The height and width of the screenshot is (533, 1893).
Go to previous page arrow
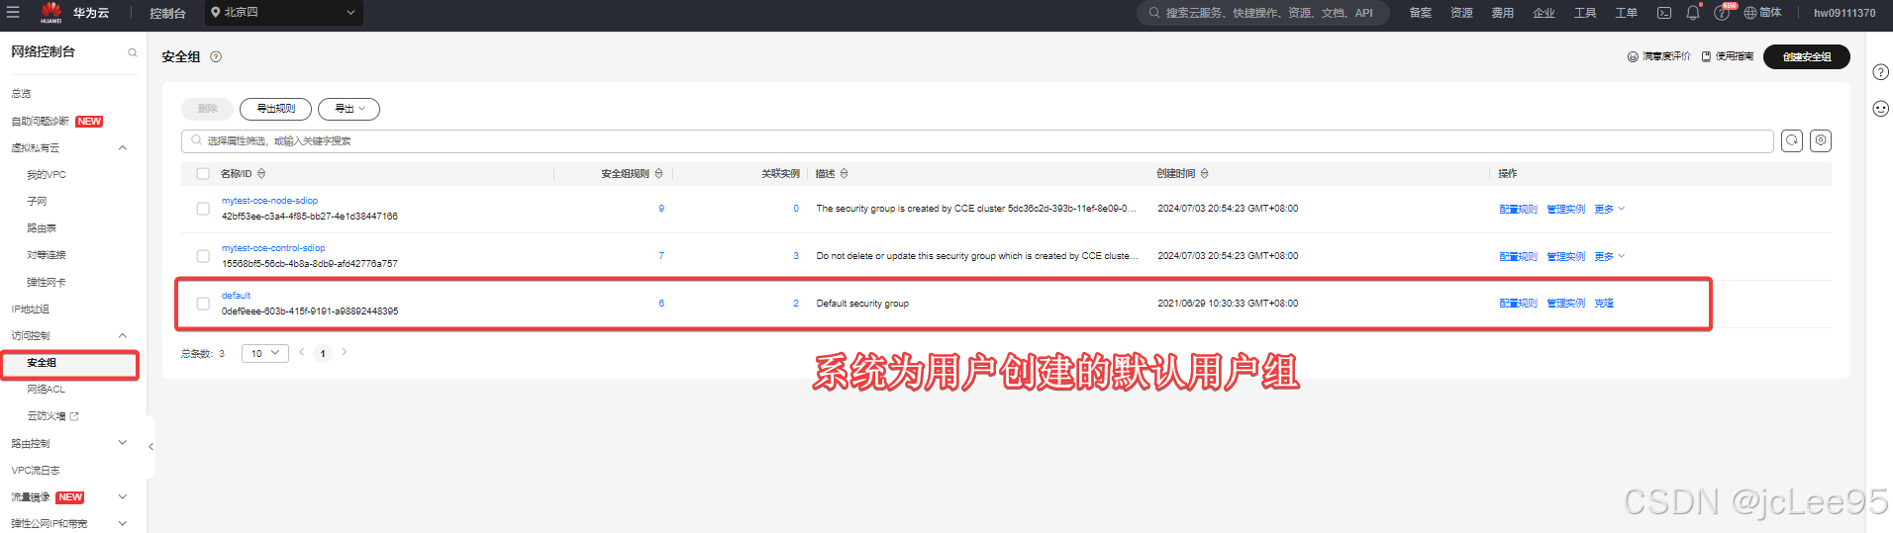coord(302,352)
